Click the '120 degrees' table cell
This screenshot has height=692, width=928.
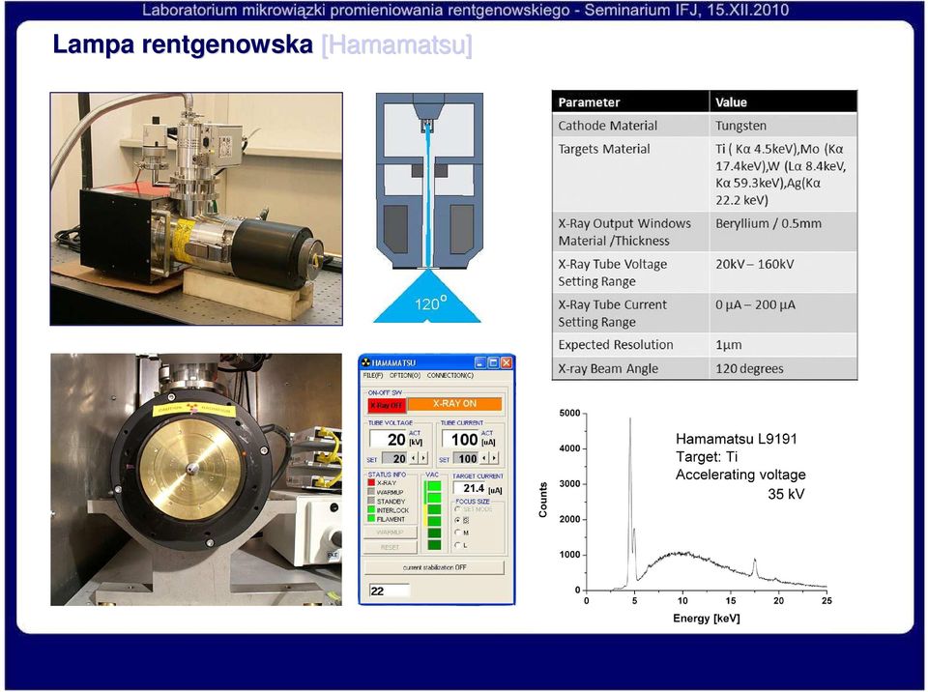pyautogui.click(x=784, y=369)
